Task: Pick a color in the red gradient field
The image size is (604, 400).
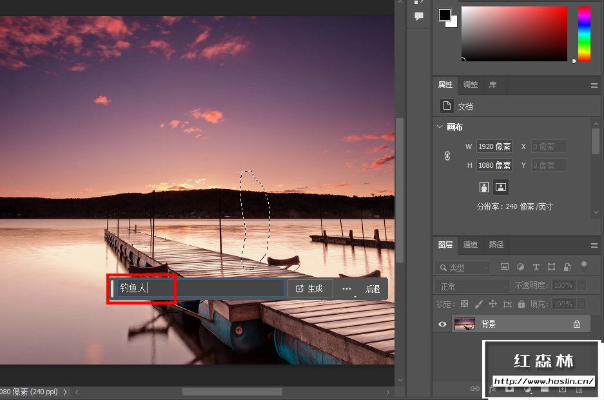Action: pos(514,34)
